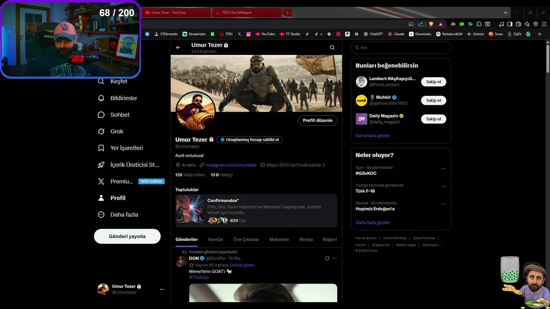Open the tab list dropdown arrow

tap(505, 12)
